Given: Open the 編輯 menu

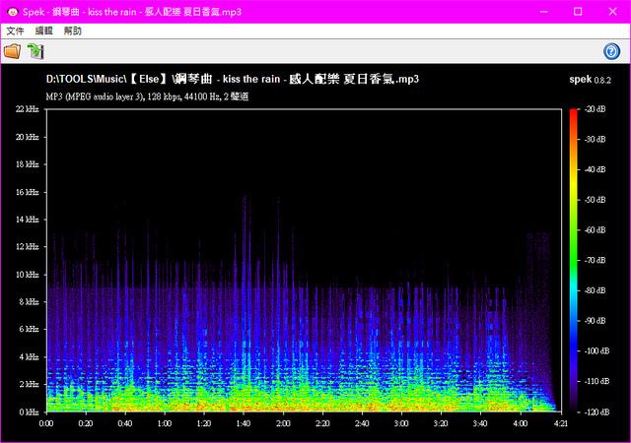Looking at the screenshot, I should click(44, 32).
